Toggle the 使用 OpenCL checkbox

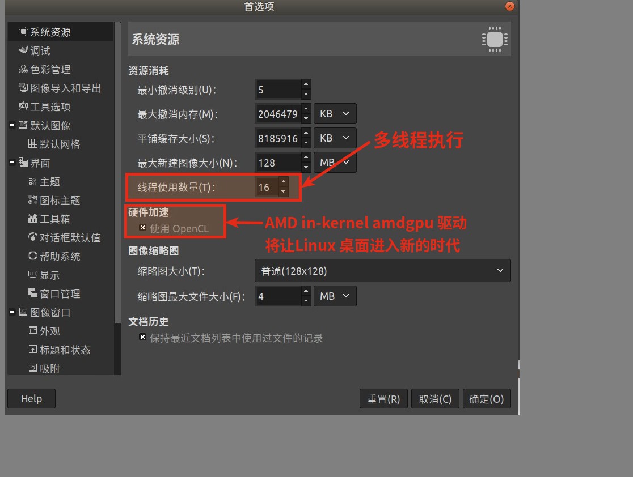(142, 228)
